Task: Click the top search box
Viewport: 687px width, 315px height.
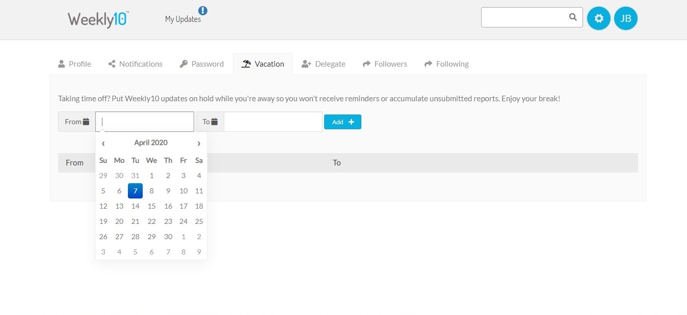Action: coord(524,17)
